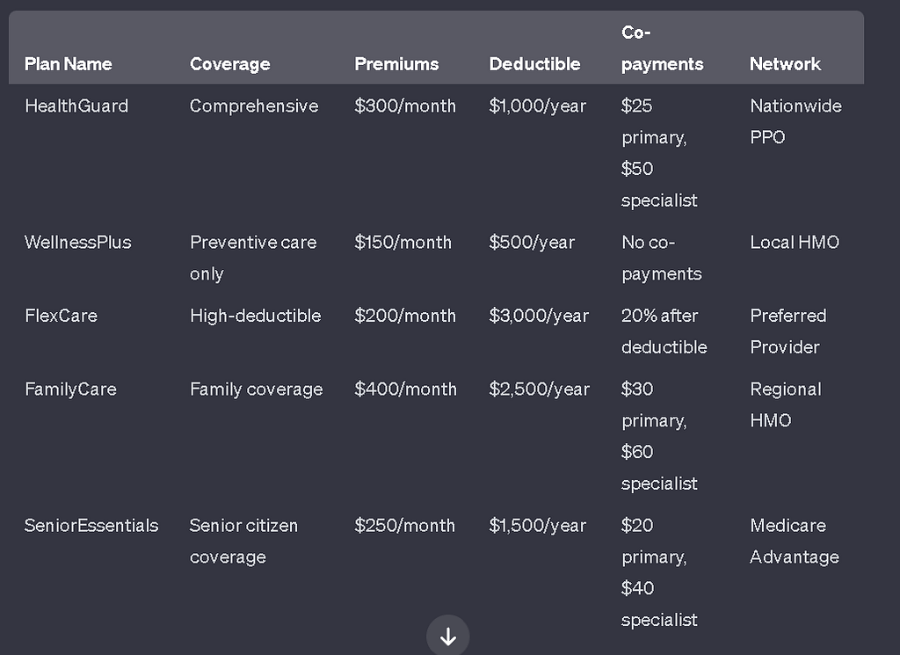Select the FlexCare plan name cell
Screen dimensions: 900x655
tap(61, 316)
